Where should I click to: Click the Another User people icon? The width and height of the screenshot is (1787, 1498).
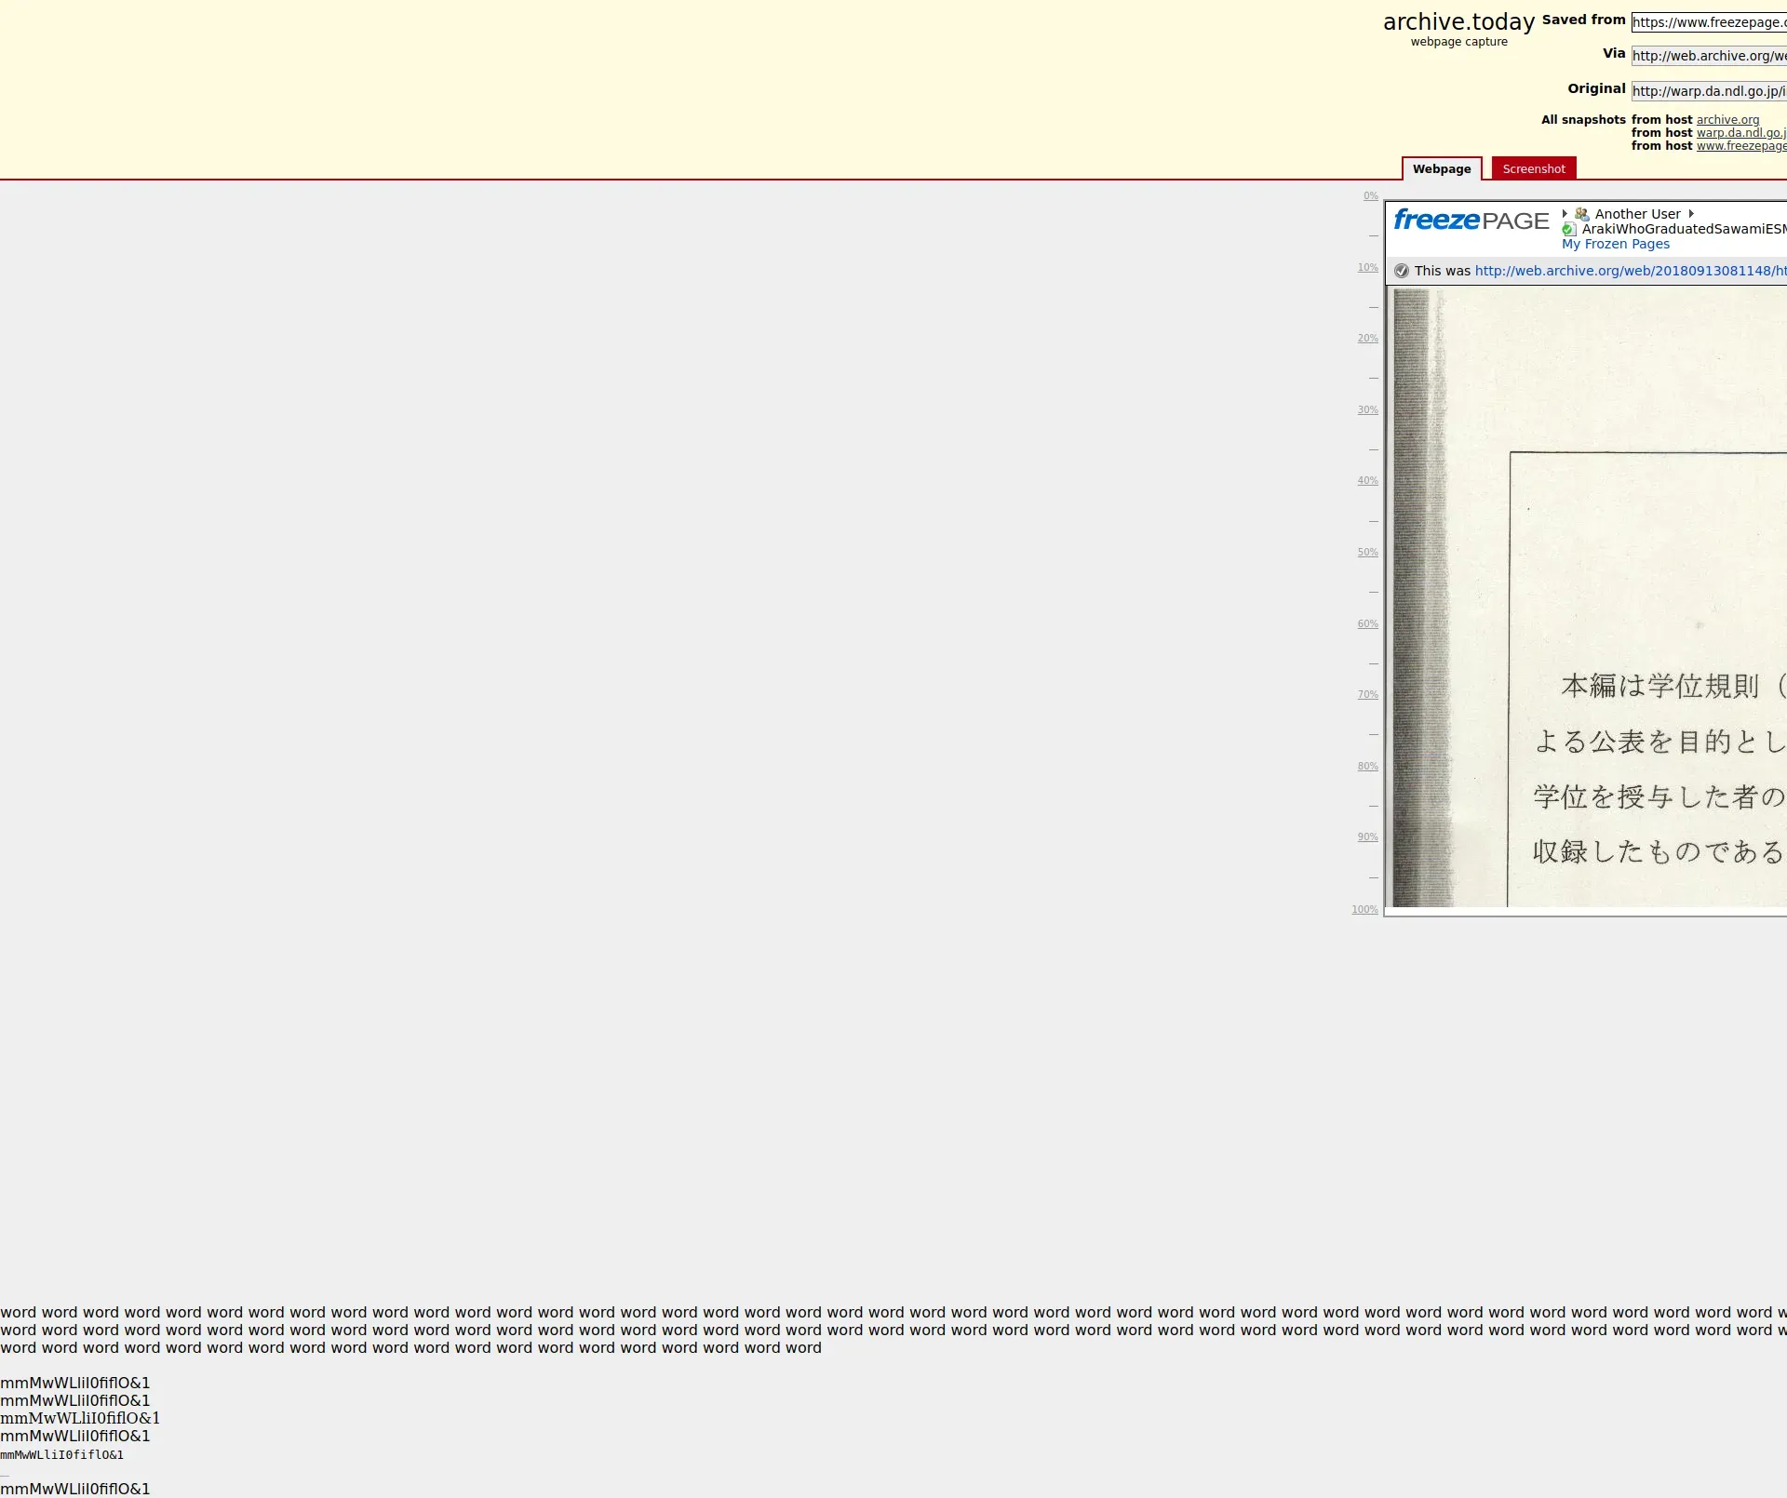click(x=1581, y=214)
